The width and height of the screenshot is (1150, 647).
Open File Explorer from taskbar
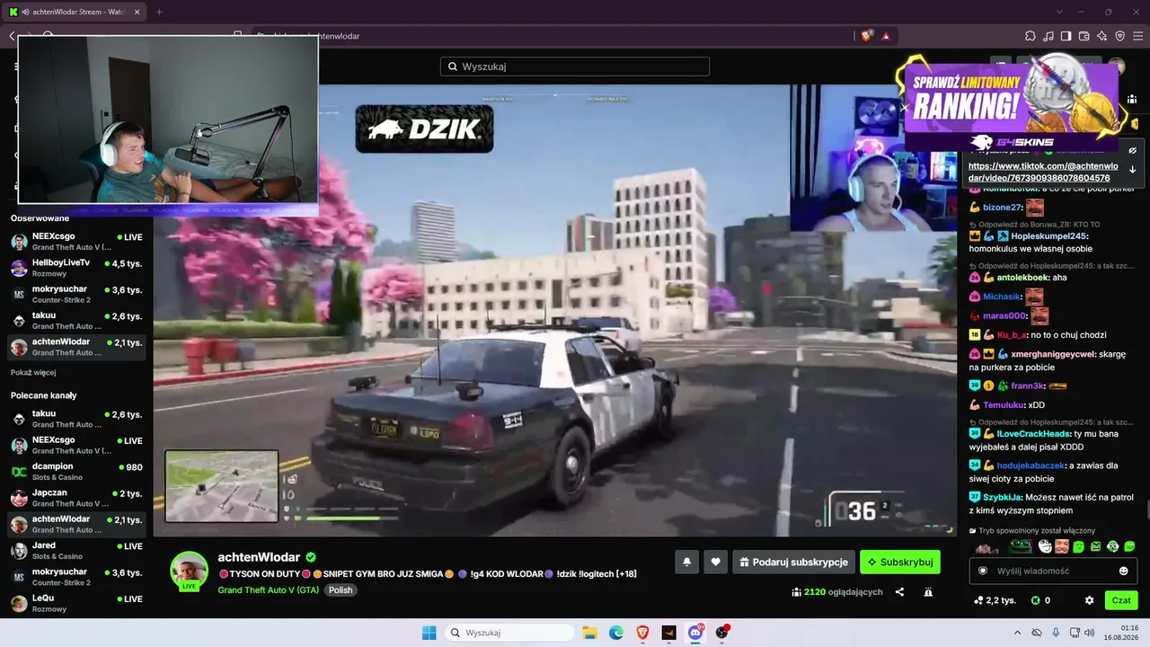point(590,633)
